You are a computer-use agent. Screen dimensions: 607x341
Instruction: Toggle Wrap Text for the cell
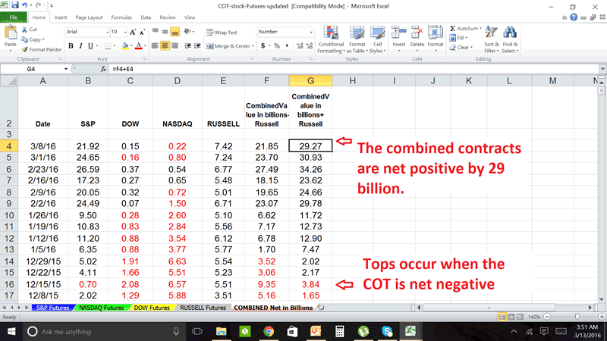click(x=222, y=33)
